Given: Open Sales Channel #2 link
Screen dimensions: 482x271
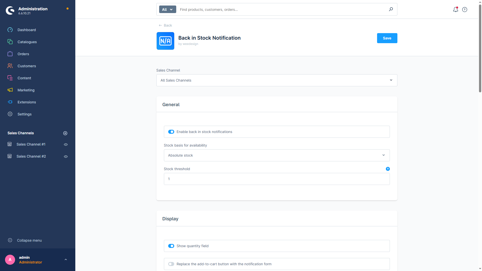Looking at the screenshot, I should tap(31, 156).
